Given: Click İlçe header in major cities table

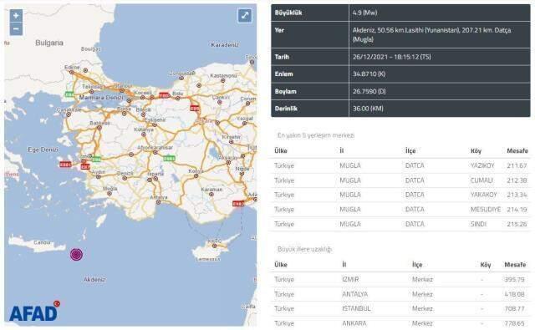Looking at the screenshot, I should (417, 265).
